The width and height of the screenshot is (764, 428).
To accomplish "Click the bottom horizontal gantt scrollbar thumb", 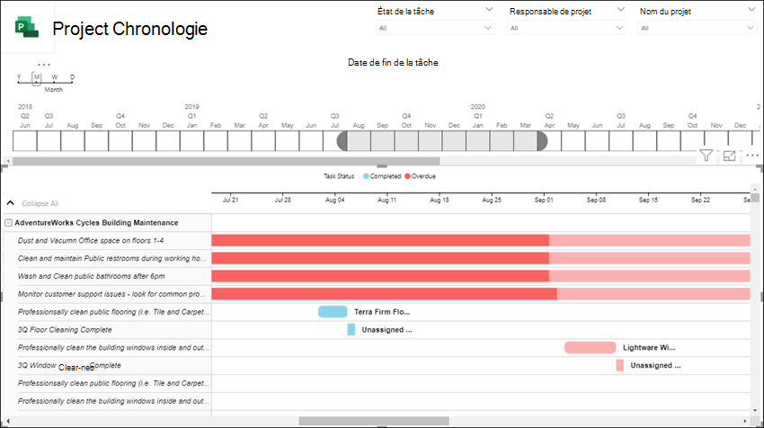I will click(x=374, y=421).
